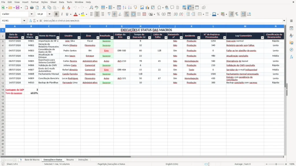This screenshot has width=296, height=166.
Task: Click the Copy icon
Action: (49, 7)
